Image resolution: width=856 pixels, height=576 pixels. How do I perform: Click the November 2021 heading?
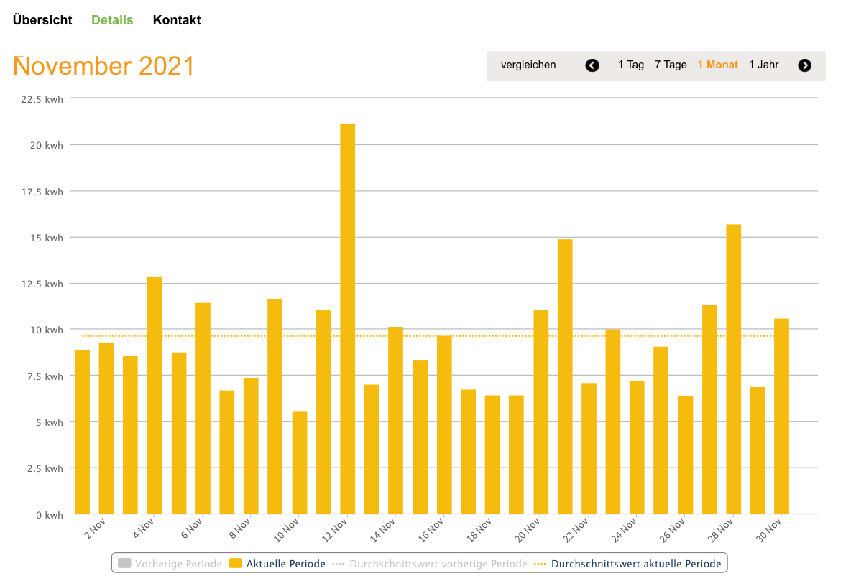tap(103, 66)
